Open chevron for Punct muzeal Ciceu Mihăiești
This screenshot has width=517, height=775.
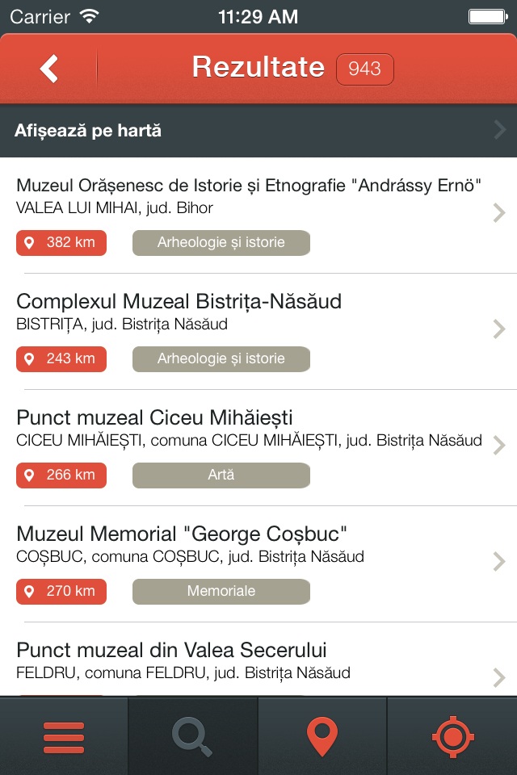click(499, 446)
